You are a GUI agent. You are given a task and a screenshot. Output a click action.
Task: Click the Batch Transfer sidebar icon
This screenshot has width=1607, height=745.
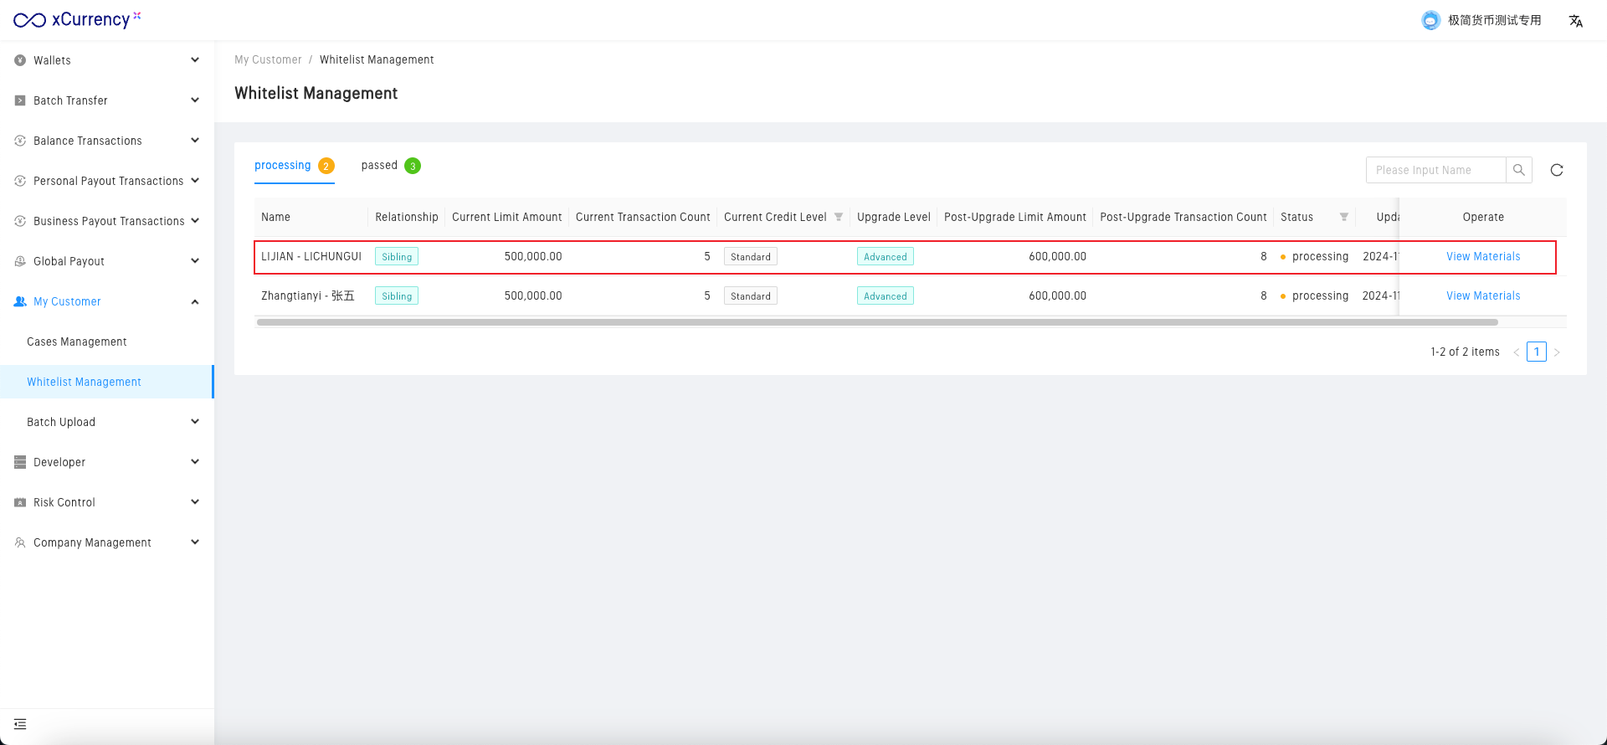tap(20, 100)
